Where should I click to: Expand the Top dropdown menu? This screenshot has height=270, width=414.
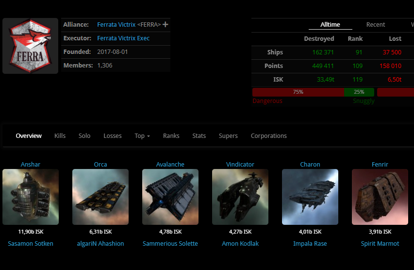tap(142, 136)
